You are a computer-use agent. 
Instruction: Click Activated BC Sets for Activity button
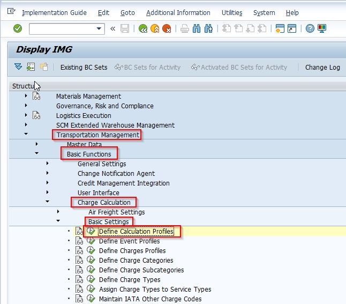click(x=239, y=68)
